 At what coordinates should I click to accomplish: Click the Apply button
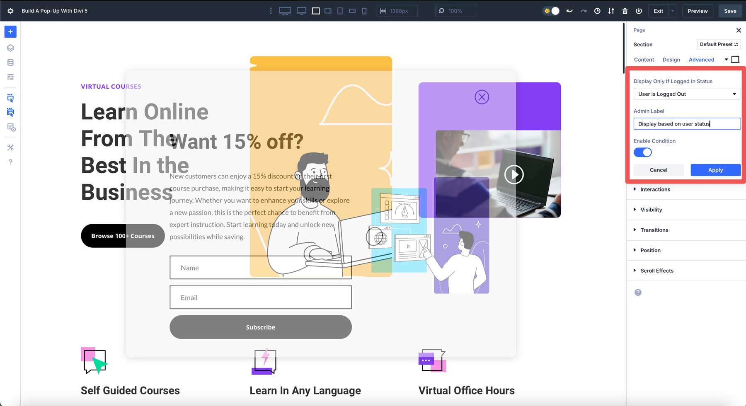715,170
